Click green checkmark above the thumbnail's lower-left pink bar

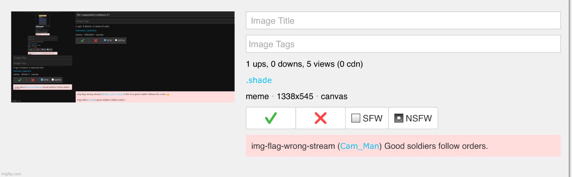coord(20,80)
